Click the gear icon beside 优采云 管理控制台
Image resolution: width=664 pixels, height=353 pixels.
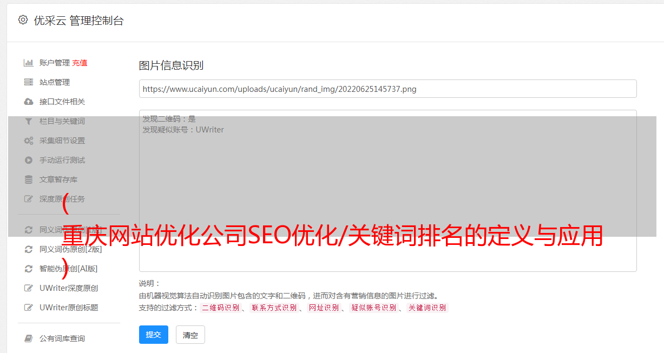click(x=23, y=20)
